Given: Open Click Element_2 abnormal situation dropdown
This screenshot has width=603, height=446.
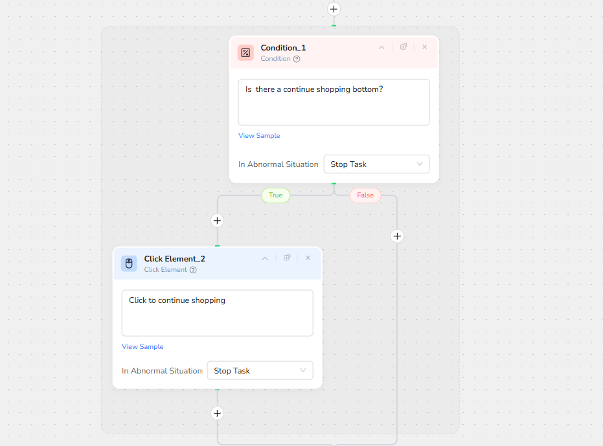Looking at the screenshot, I should click(260, 371).
